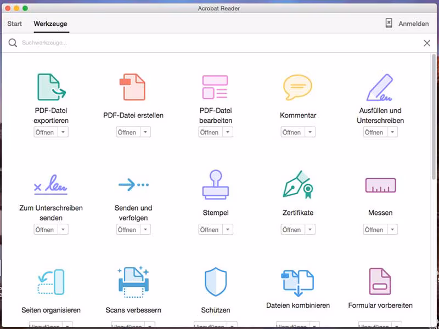
Task: Click the Messen label text
Action: pyautogui.click(x=380, y=213)
